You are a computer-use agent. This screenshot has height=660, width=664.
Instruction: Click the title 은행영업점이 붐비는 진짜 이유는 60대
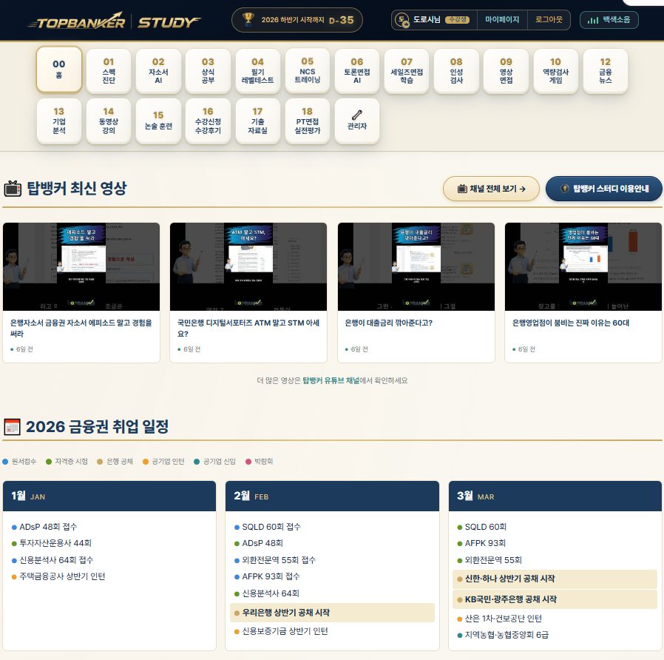point(570,323)
